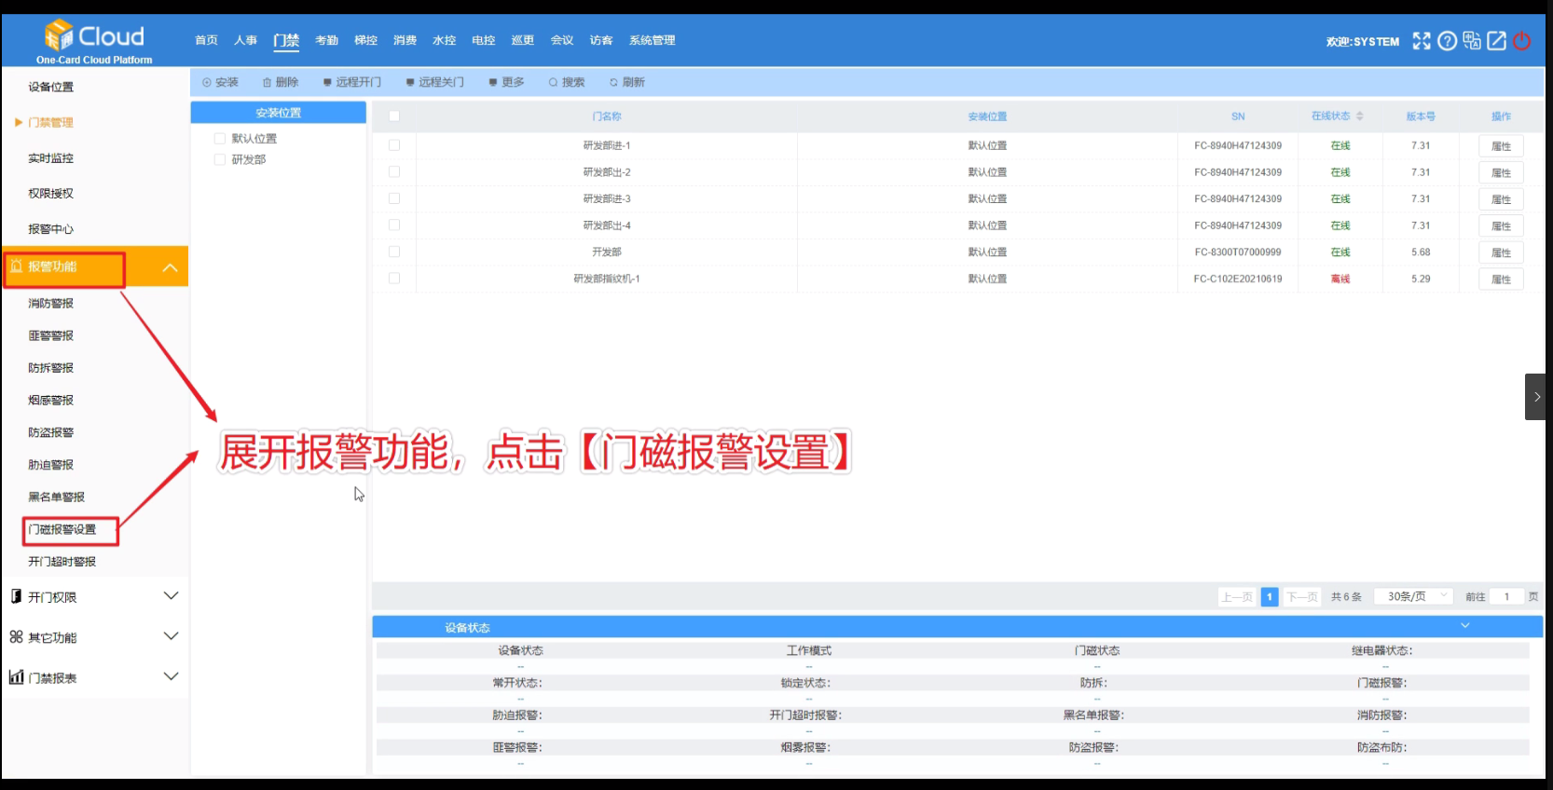Screen dimensions: 1553x790
Task: Collapse the 设备状态 panel chevron
Action: pos(1464,626)
